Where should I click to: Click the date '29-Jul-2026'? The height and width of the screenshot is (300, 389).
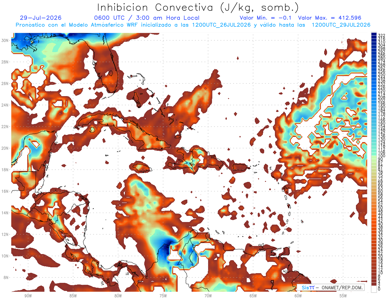[41, 18]
